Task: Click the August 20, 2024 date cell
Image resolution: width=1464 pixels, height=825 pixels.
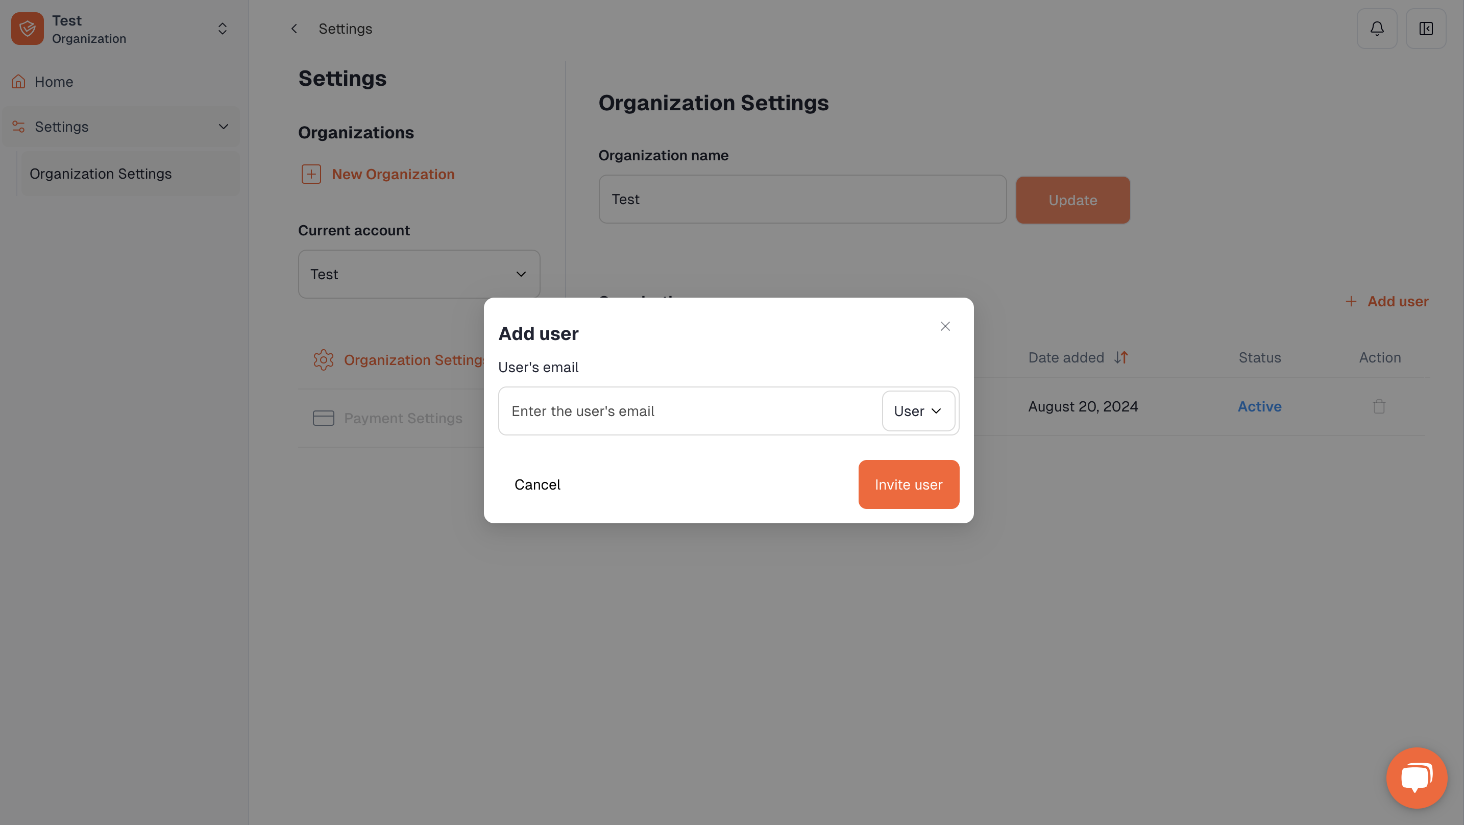Action: pyautogui.click(x=1083, y=406)
